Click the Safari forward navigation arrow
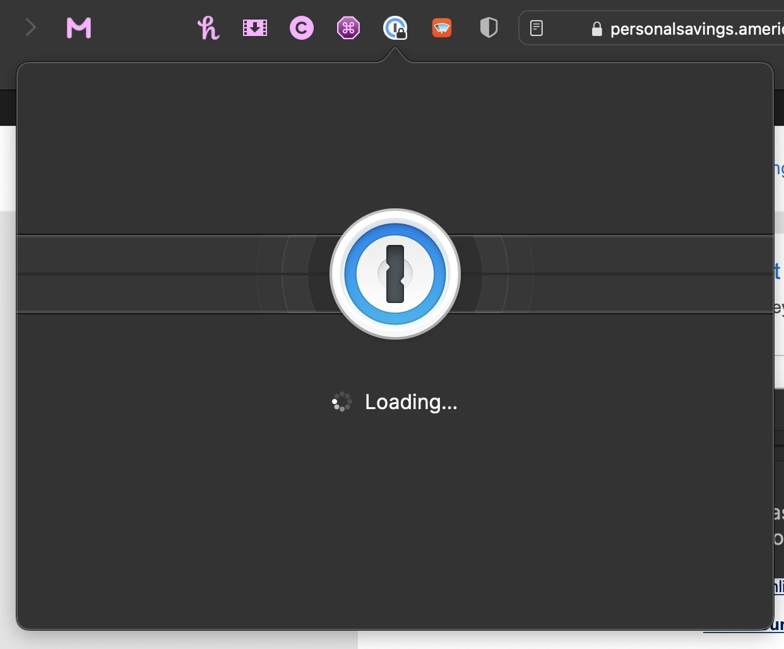Viewport: 784px width, 649px height. pyautogui.click(x=31, y=28)
